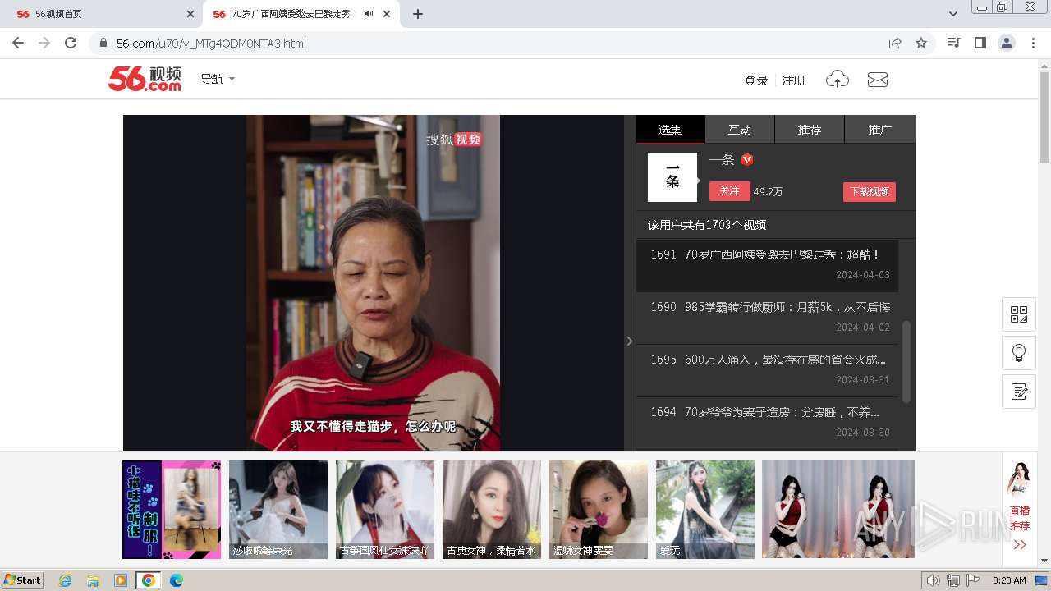Viewport: 1051px width, 591px height.
Task: Open the upload cloud icon
Action: 837,80
